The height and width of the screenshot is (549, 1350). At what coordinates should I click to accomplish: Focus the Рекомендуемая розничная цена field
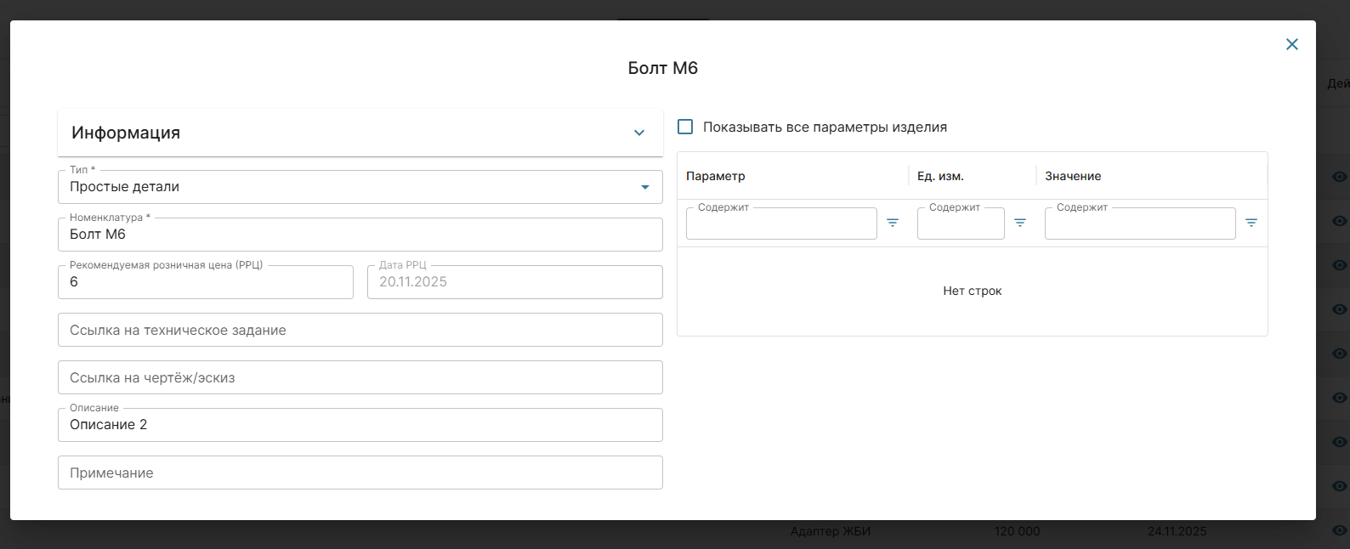tap(205, 282)
